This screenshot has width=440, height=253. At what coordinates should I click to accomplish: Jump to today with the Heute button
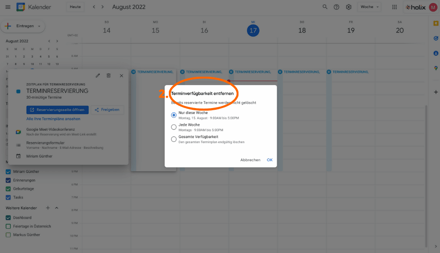pyautogui.click(x=75, y=7)
